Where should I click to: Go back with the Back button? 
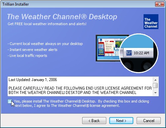click(x=94, y=120)
